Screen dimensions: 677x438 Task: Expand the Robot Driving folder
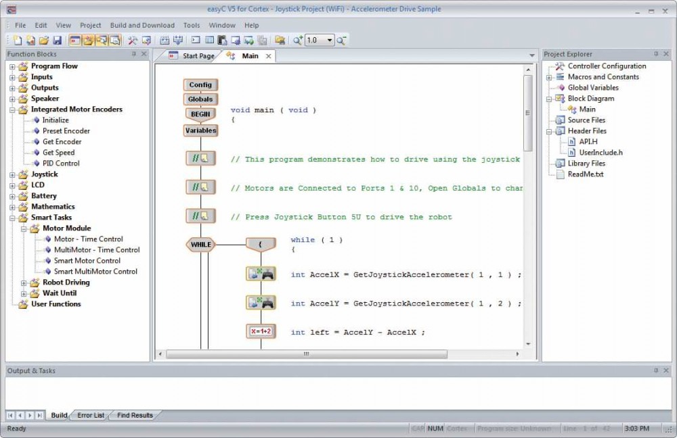[x=24, y=283]
